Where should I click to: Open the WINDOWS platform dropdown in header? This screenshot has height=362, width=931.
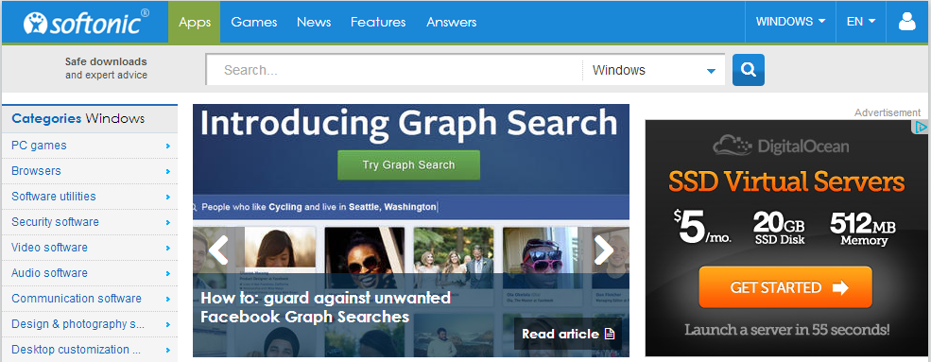[x=790, y=22]
